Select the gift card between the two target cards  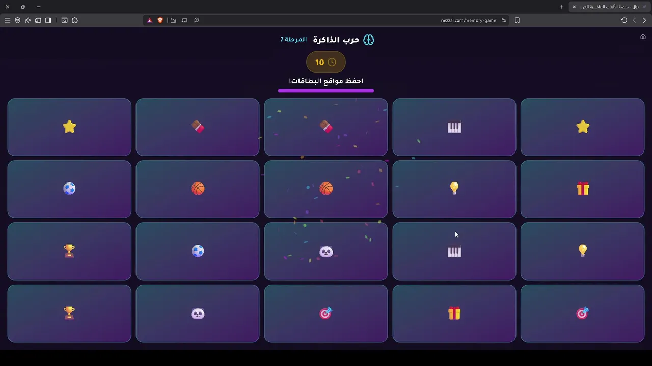[454, 313]
